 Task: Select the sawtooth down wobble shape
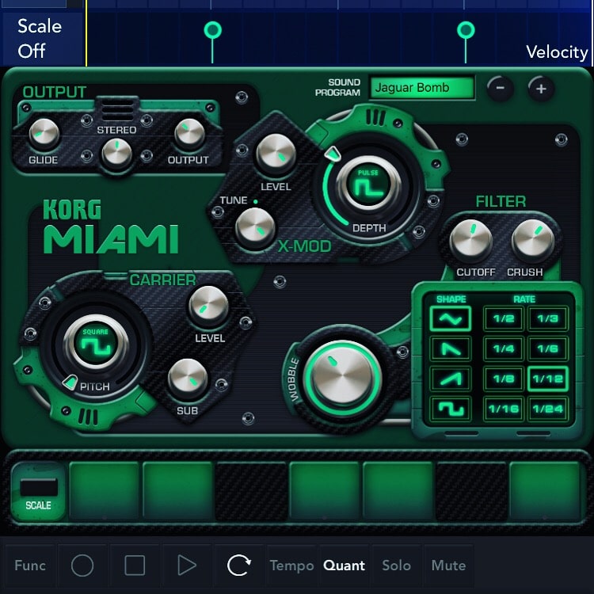[x=450, y=348]
